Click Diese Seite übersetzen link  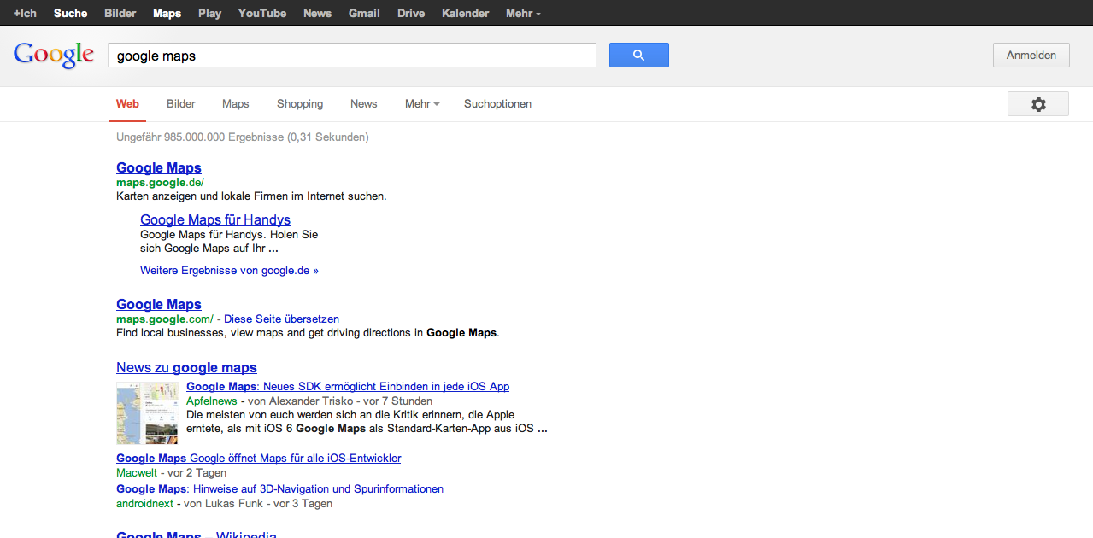tap(281, 319)
